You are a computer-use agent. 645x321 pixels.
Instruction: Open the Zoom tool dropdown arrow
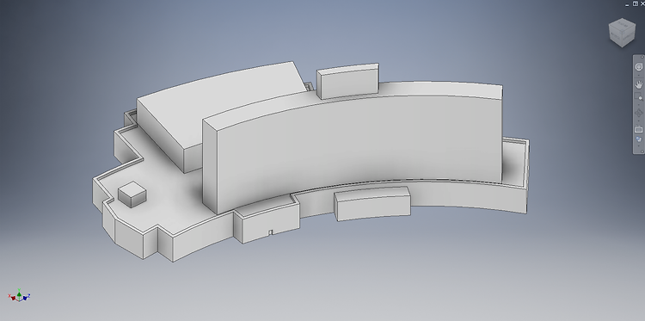(x=638, y=104)
